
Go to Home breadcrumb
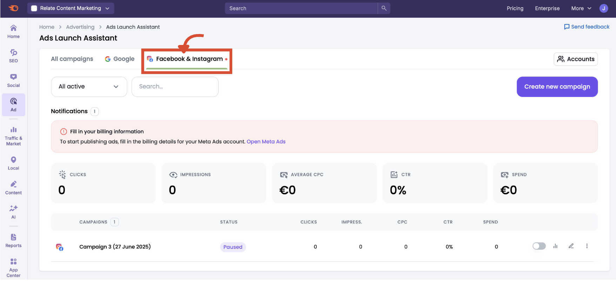point(47,27)
